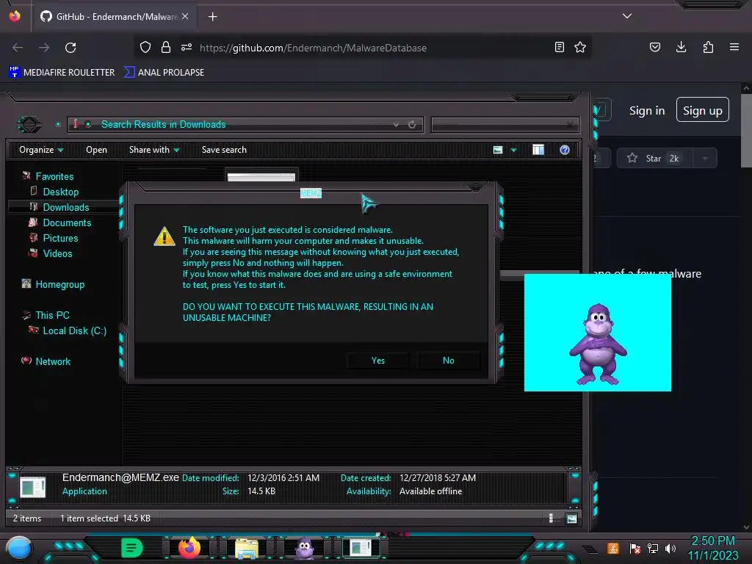The height and width of the screenshot is (564, 752).
Task: Expand the list all tabs chevron
Action: pos(627,16)
